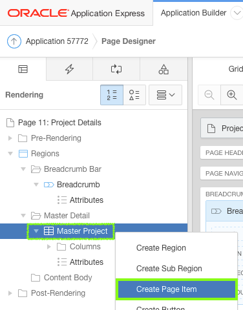This screenshot has height=310, width=243.
Task: Collapse the Regions tree node
Action: click(10, 154)
